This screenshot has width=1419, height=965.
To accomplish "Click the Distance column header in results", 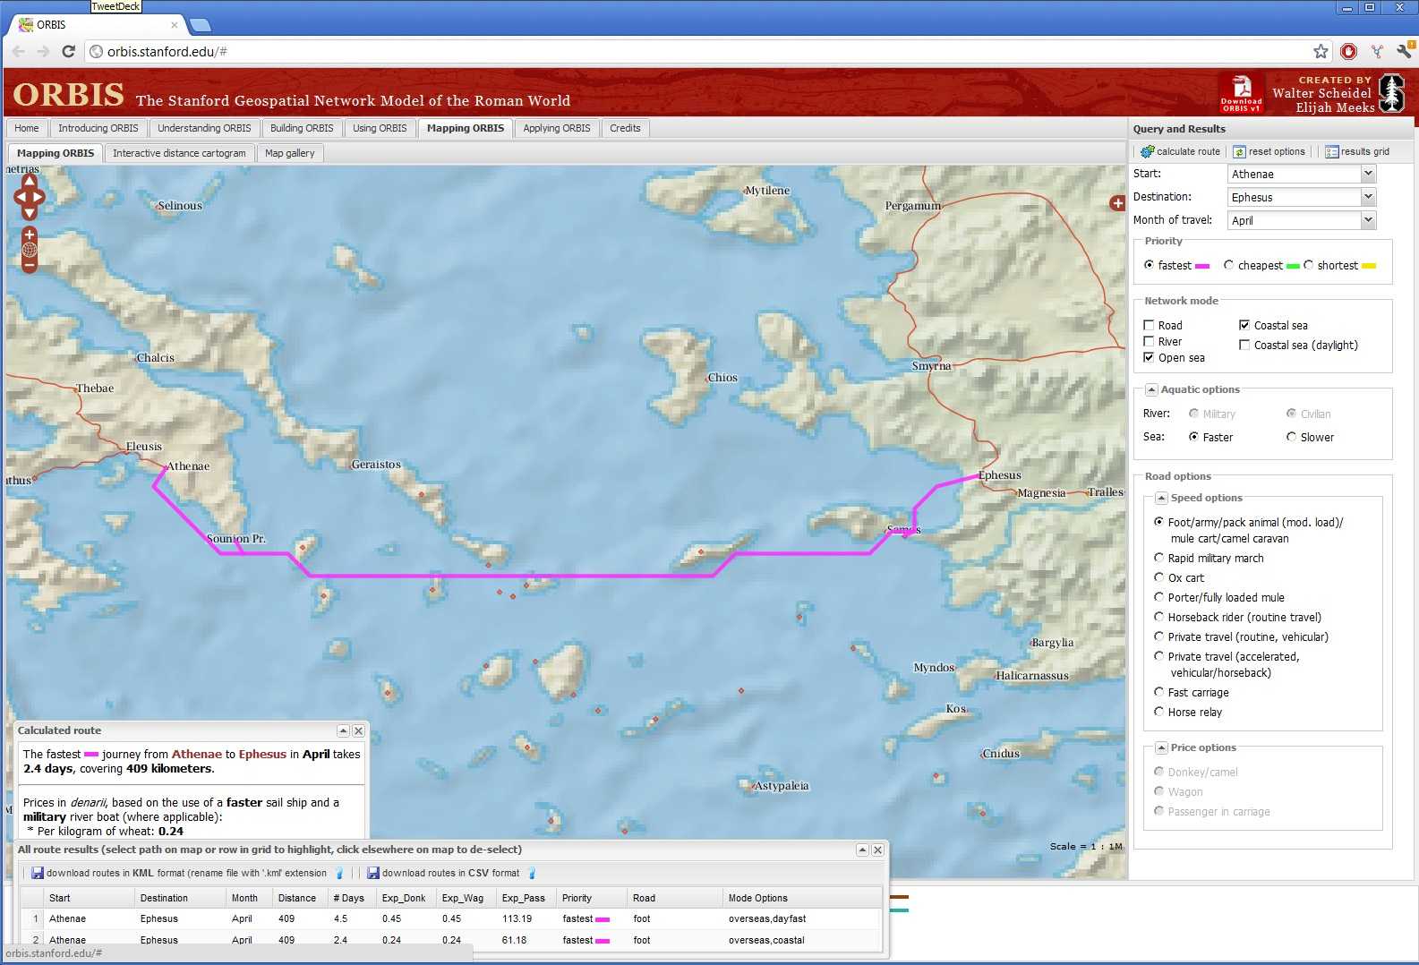I will coord(299,898).
